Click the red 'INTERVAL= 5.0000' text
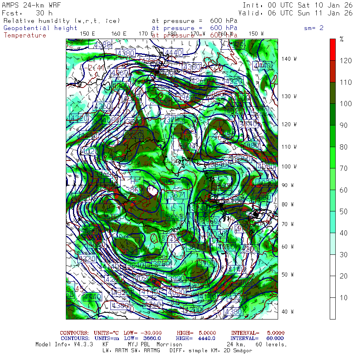 point(258,333)
